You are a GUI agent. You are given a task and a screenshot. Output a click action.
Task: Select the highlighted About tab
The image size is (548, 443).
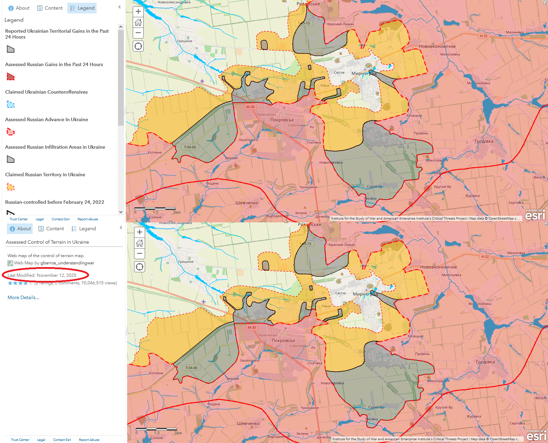coord(20,229)
